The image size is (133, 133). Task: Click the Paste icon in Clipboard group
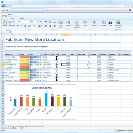click(x=5, y=22)
